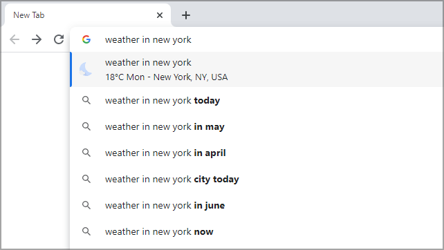This screenshot has height=250, width=444.
Task: Choose 'weather in new york now' suggestion
Action: click(x=257, y=231)
